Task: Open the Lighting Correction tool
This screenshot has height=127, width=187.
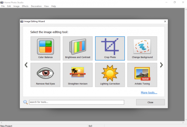Action: pos(110,75)
